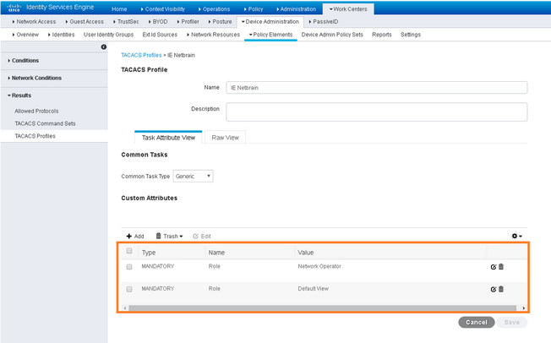Open the gear settings menu above table
This screenshot has width=551, height=343.
(516, 236)
